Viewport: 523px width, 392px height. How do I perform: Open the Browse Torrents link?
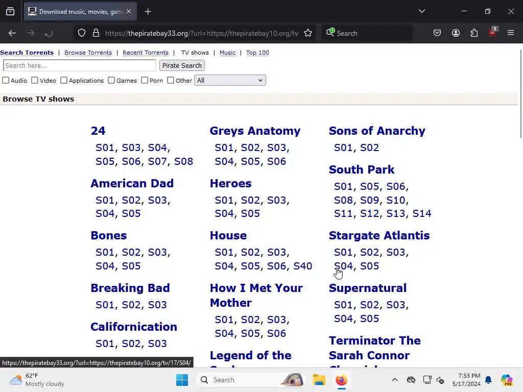[88, 53]
